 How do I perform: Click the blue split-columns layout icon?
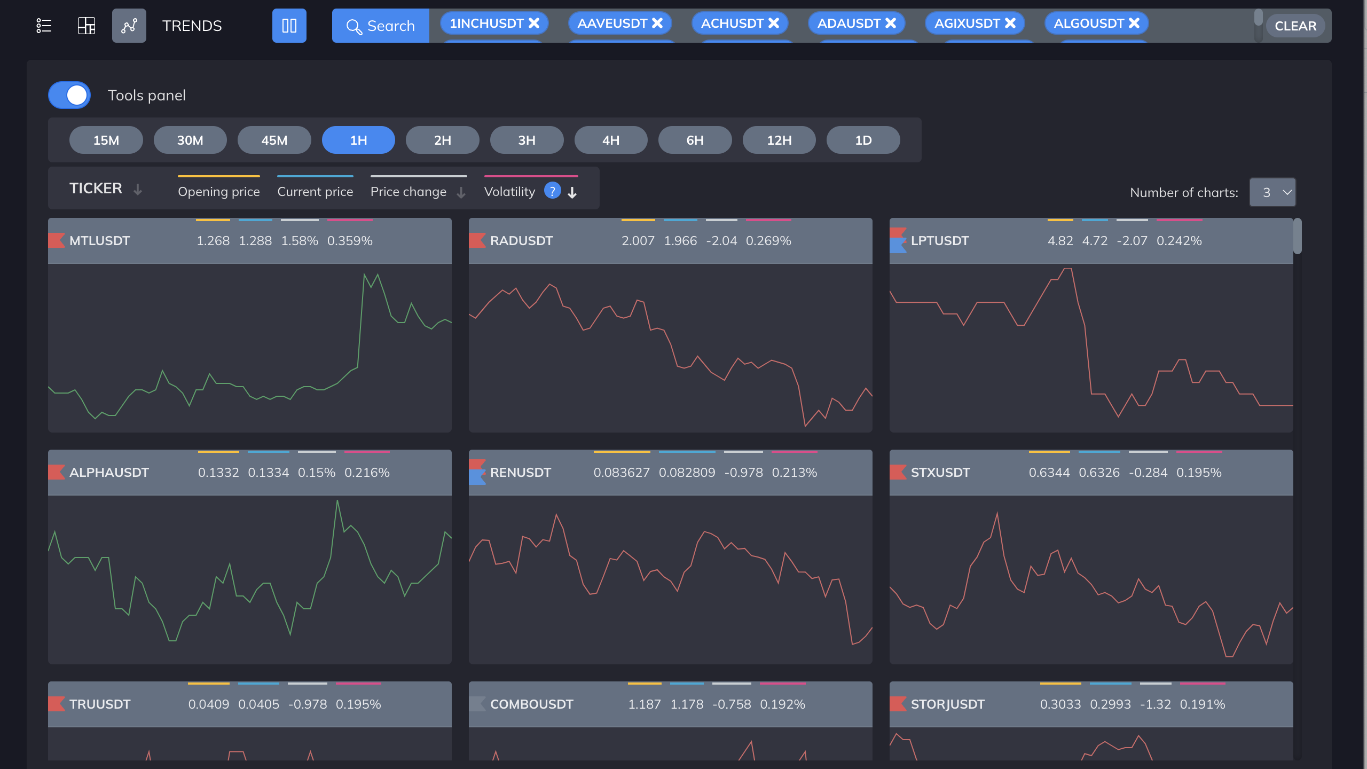click(289, 26)
